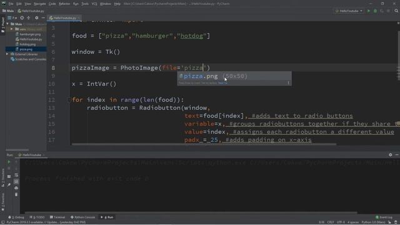Open the File menu

(11, 4)
